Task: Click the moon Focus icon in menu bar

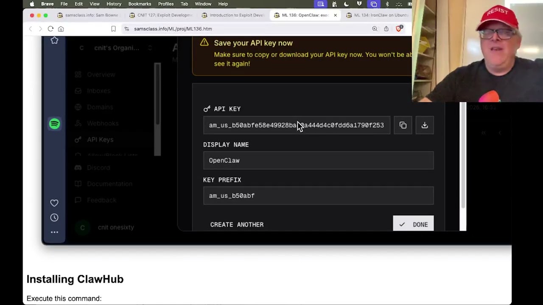Action: (346, 4)
